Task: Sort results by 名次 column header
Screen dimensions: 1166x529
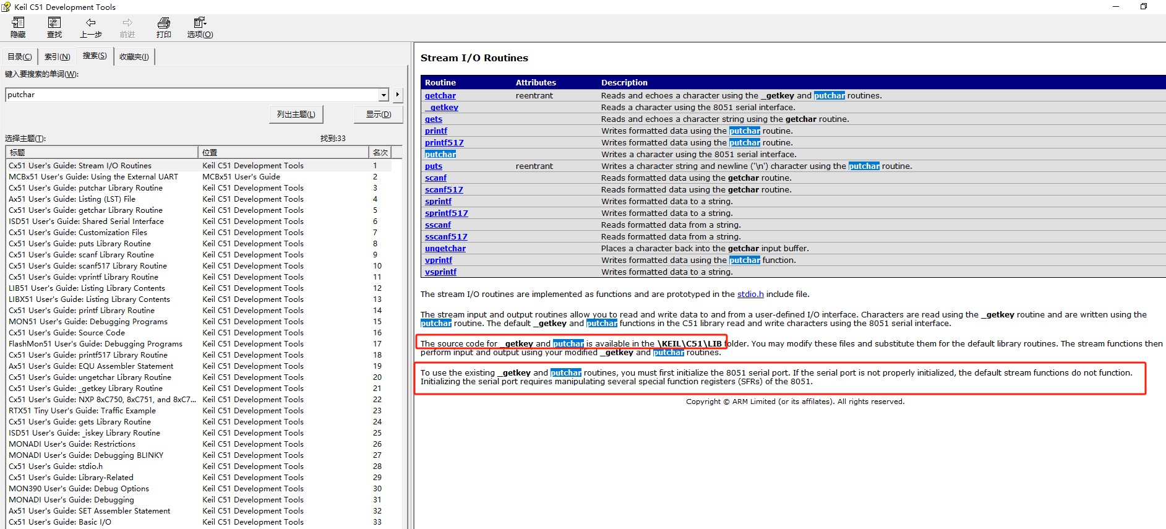Action: tap(380, 152)
